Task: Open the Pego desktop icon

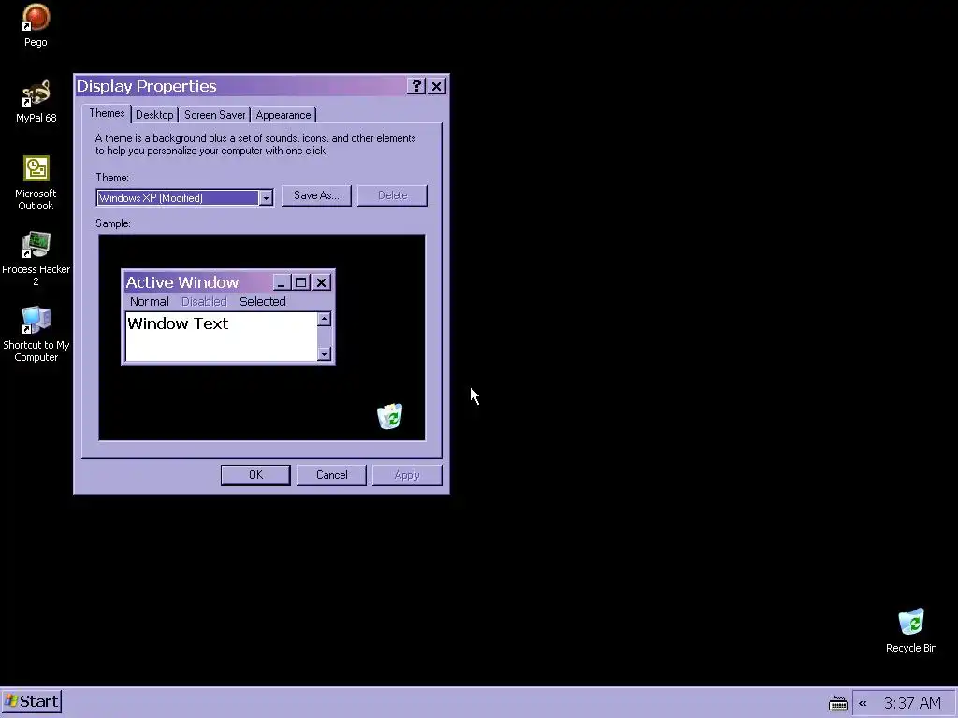Action: [x=36, y=25]
